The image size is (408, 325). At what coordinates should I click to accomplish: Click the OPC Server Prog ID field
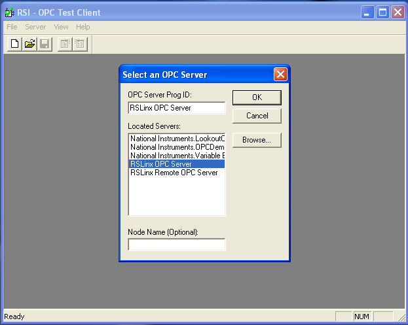(177, 108)
